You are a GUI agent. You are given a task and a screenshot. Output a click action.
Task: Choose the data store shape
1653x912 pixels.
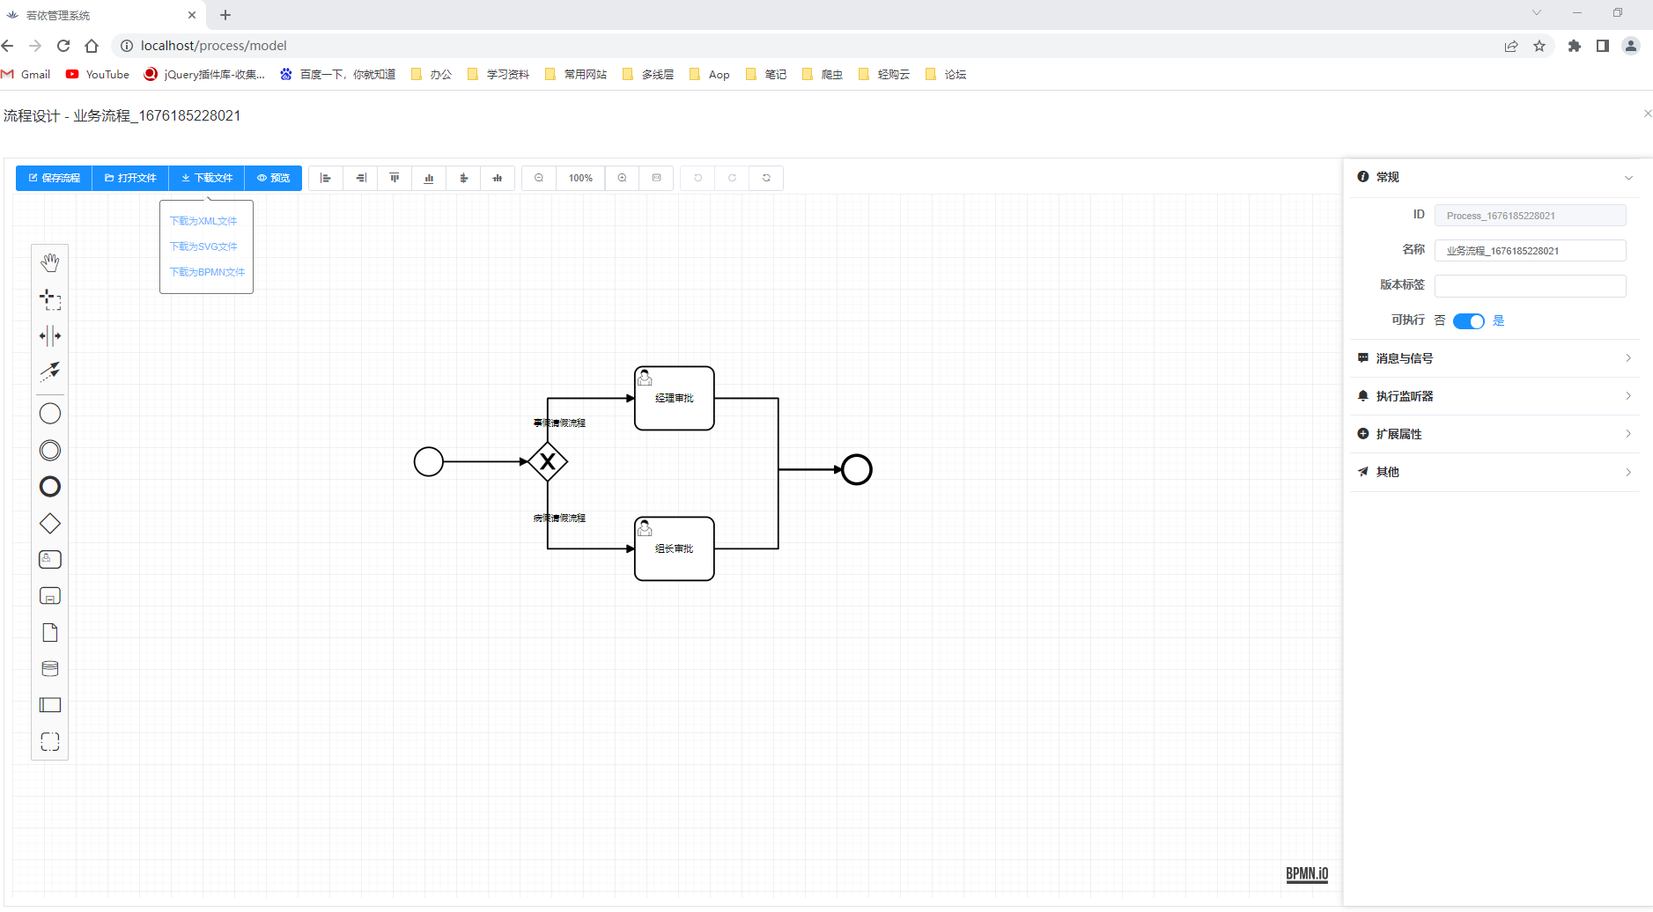50,668
